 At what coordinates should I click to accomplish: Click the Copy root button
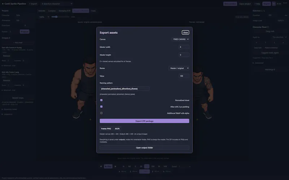click(258, 48)
